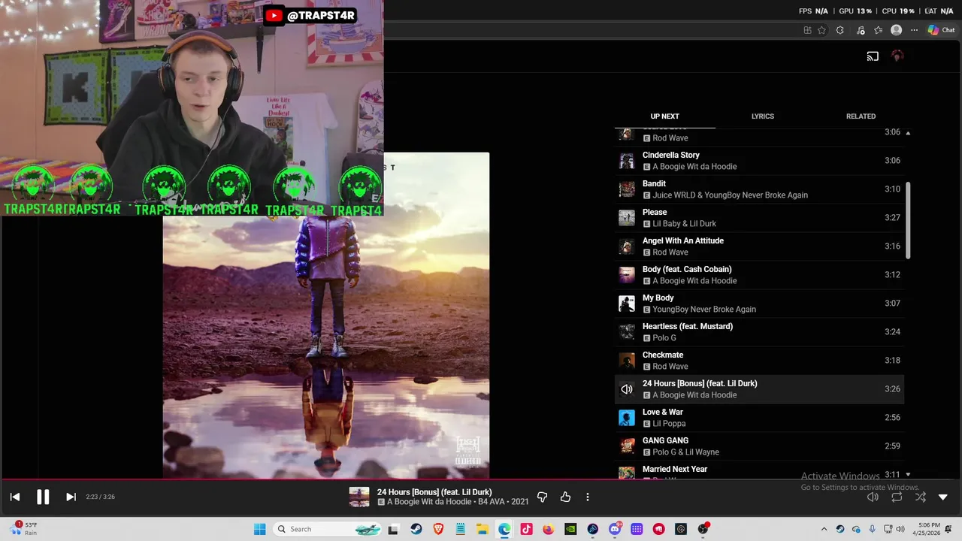Launch Steam from the taskbar

(x=416, y=529)
